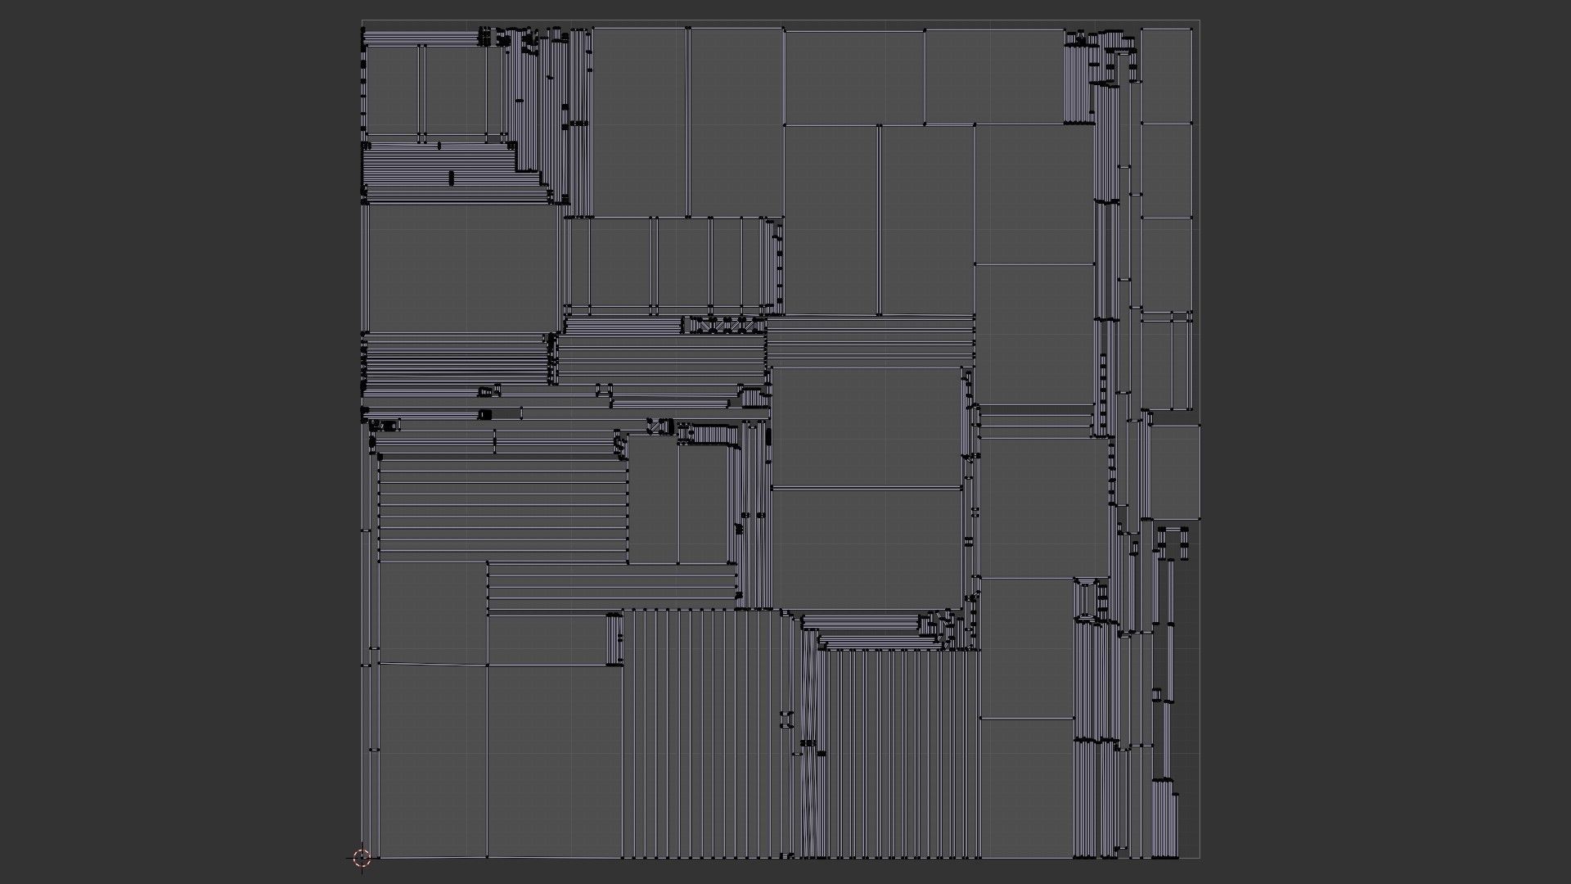Click the large central rectangular UV island
Screen dimensions: 1571x884
tap(866, 427)
